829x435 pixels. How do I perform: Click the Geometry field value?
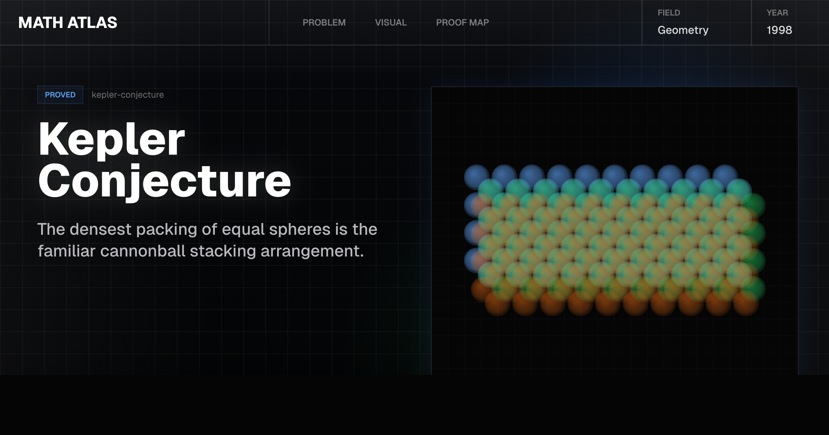tap(683, 30)
